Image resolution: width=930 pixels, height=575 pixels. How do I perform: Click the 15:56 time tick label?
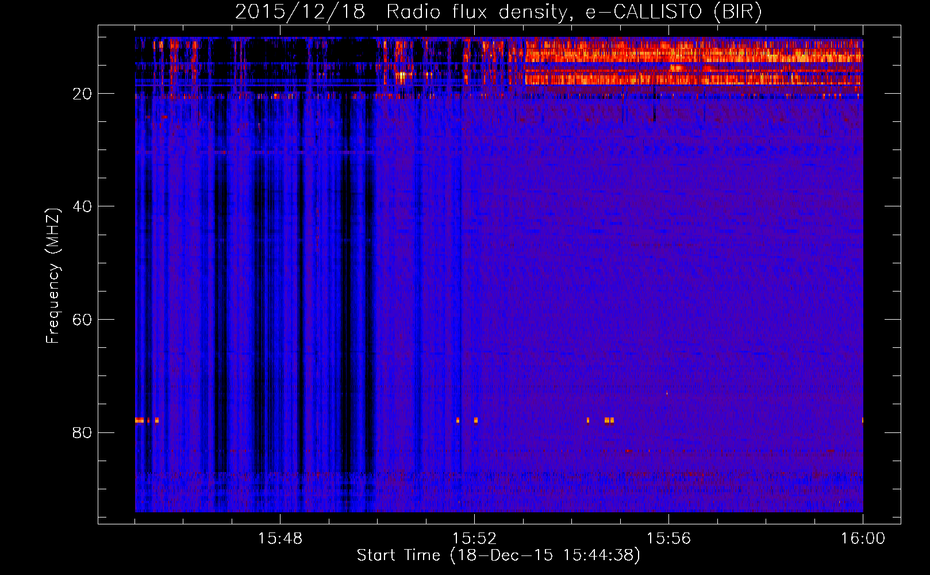click(x=668, y=539)
